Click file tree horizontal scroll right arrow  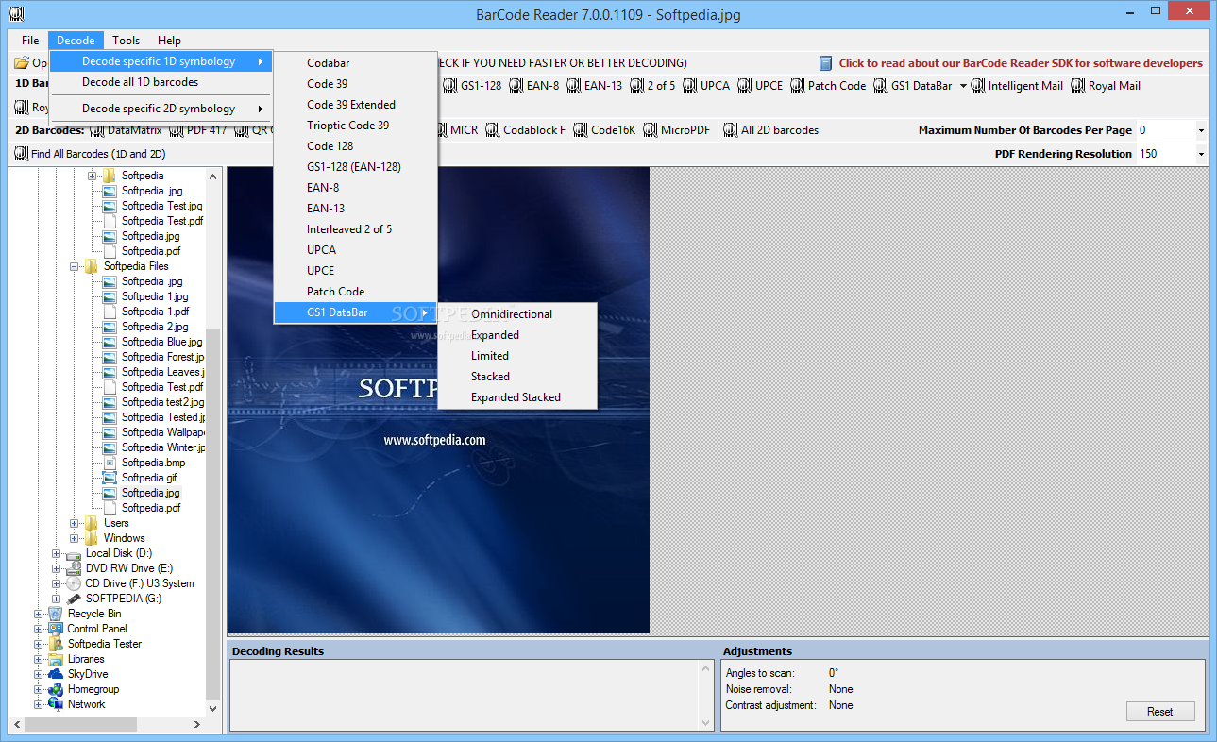click(x=197, y=724)
